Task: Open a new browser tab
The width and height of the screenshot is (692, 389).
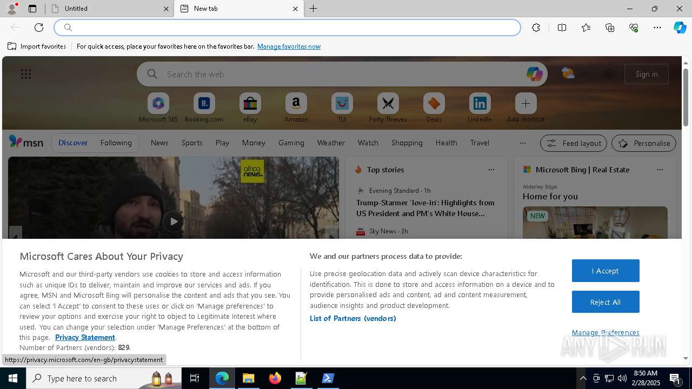Action: coord(313,9)
